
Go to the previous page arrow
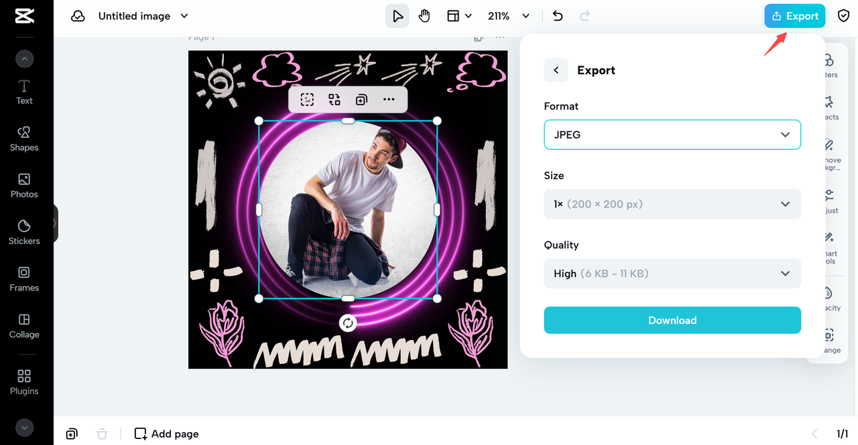(815, 434)
